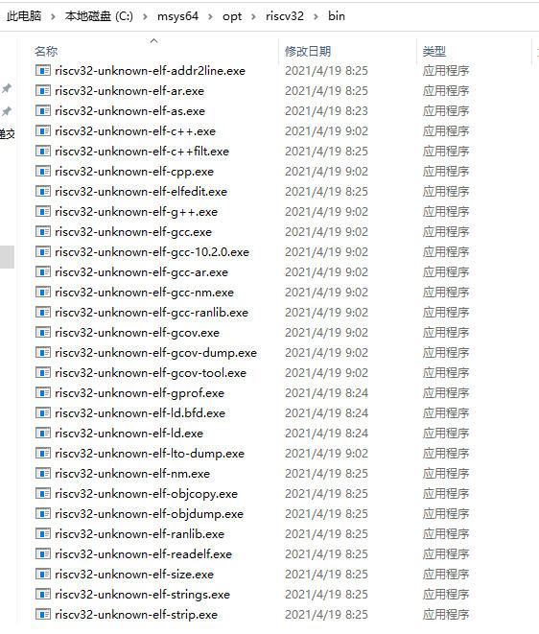This screenshot has width=539, height=634.
Task: Click date 2021/4/19 8:23 of as.exe
Action: point(326,111)
